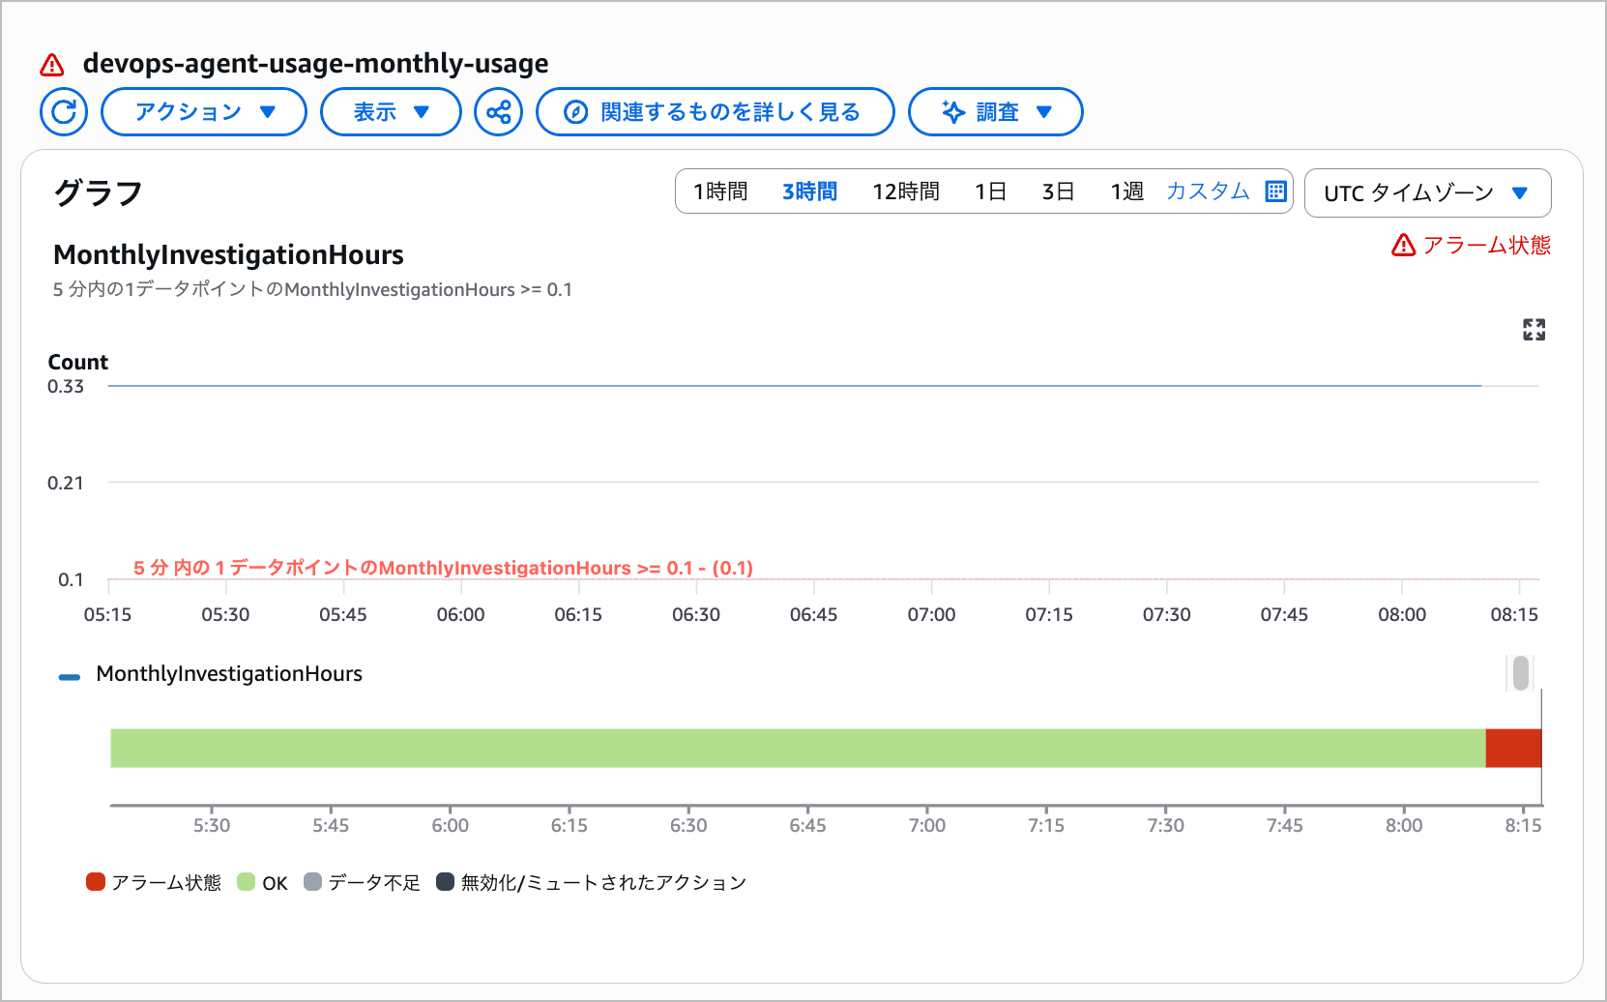Click the red alarm segment in the timeline
The image size is (1607, 1002).
1513,748
